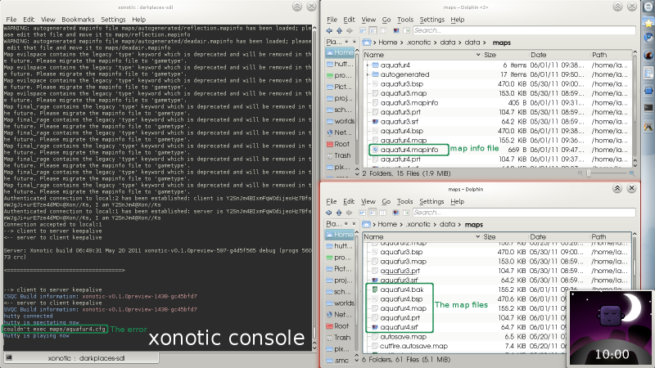The height and width of the screenshot is (368, 655).
Task: Switch lower Dolphin window to details view
Action: click(373, 213)
